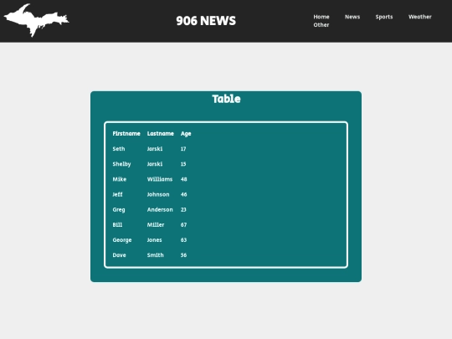Image resolution: width=452 pixels, height=339 pixels.
Task: Click the last name Anderson
Action: [x=160, y=209]
